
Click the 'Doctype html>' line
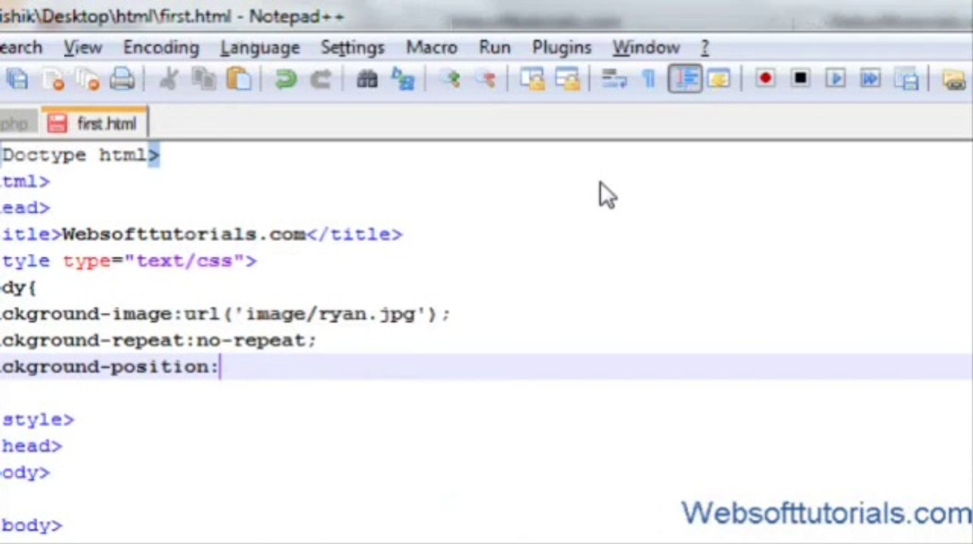click(80, 155)
